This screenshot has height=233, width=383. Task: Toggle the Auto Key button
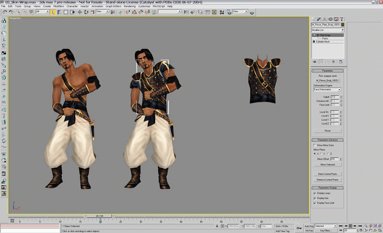click(309, 226)
